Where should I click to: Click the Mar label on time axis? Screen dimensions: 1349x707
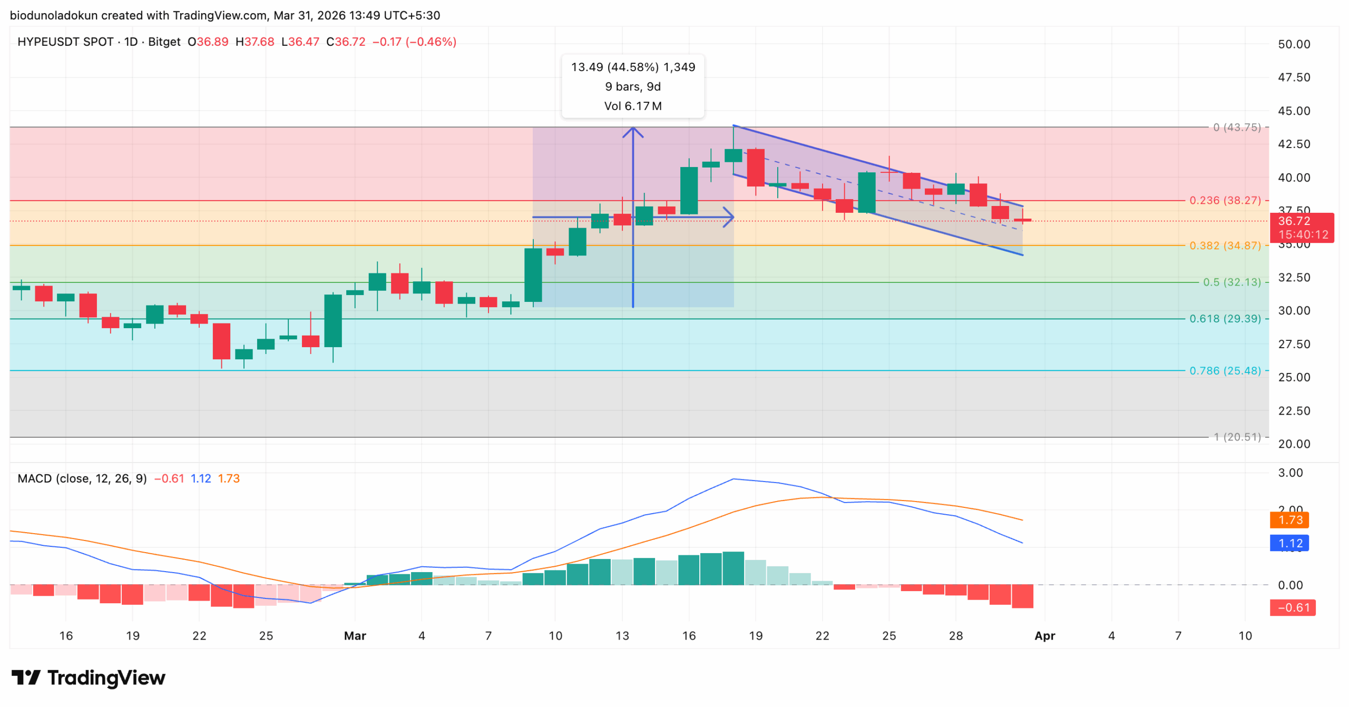355,636
